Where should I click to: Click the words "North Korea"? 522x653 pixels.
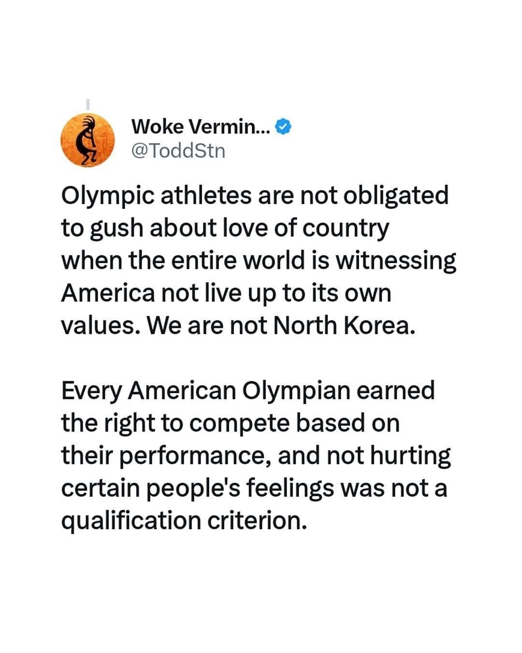click(x=344, y=326)
